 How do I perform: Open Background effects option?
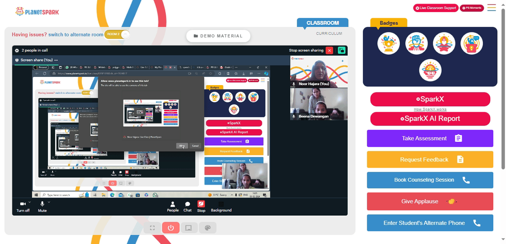tap(221, 207)
